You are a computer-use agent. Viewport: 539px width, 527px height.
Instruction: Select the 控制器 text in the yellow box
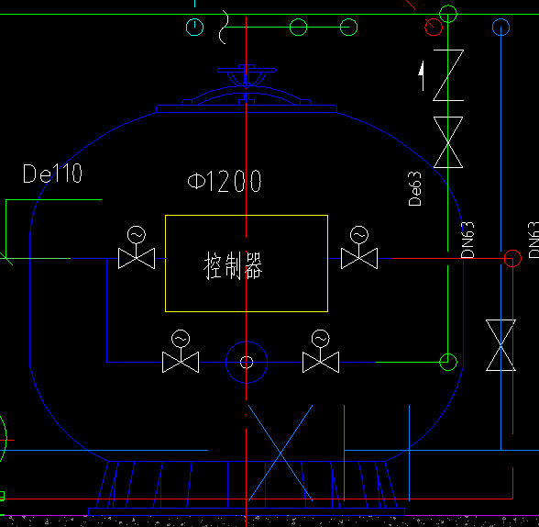233,265
